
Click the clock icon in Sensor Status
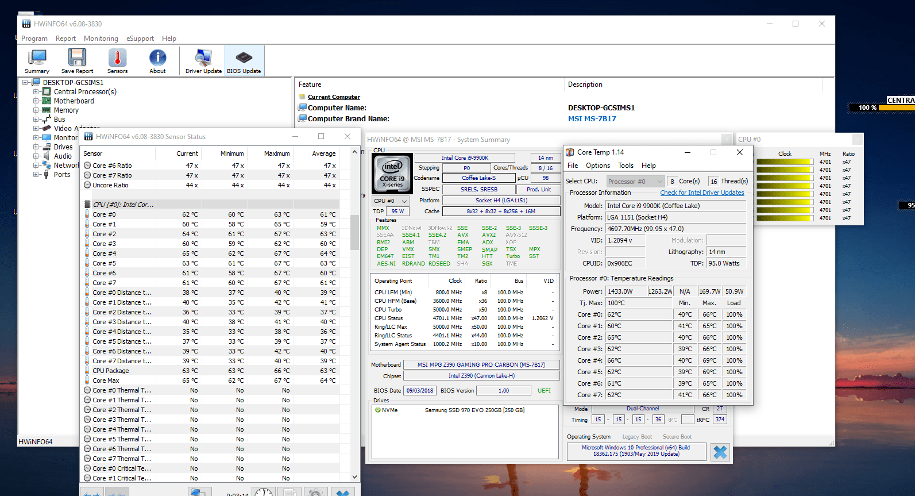tap(264, 492)
